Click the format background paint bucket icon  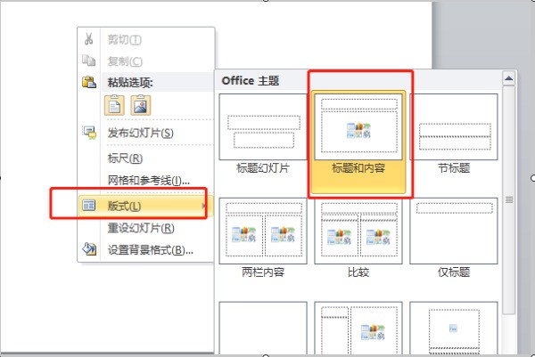tap(89, 249)
